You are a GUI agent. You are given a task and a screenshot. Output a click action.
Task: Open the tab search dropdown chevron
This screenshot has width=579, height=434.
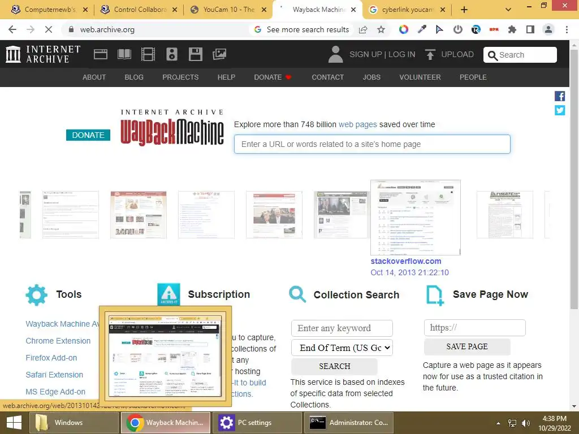pyautogui.click(x=508, y=10)
